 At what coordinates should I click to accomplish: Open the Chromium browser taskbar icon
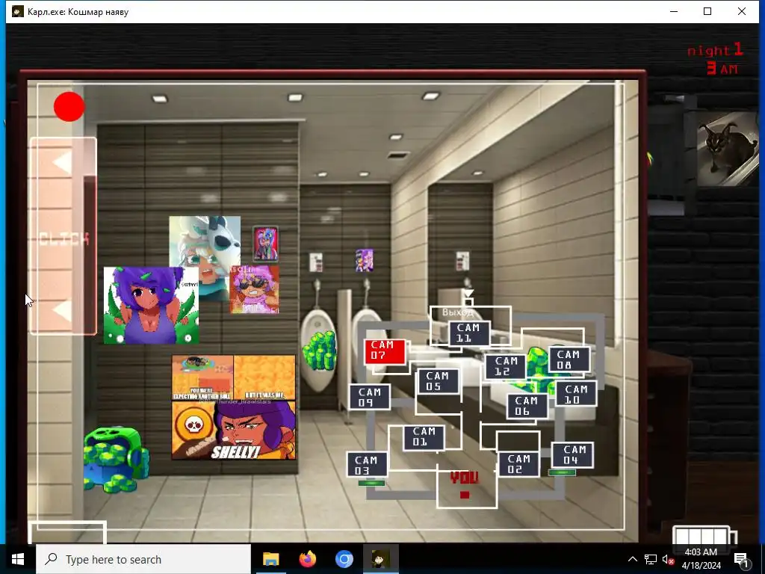coord(344,559)
